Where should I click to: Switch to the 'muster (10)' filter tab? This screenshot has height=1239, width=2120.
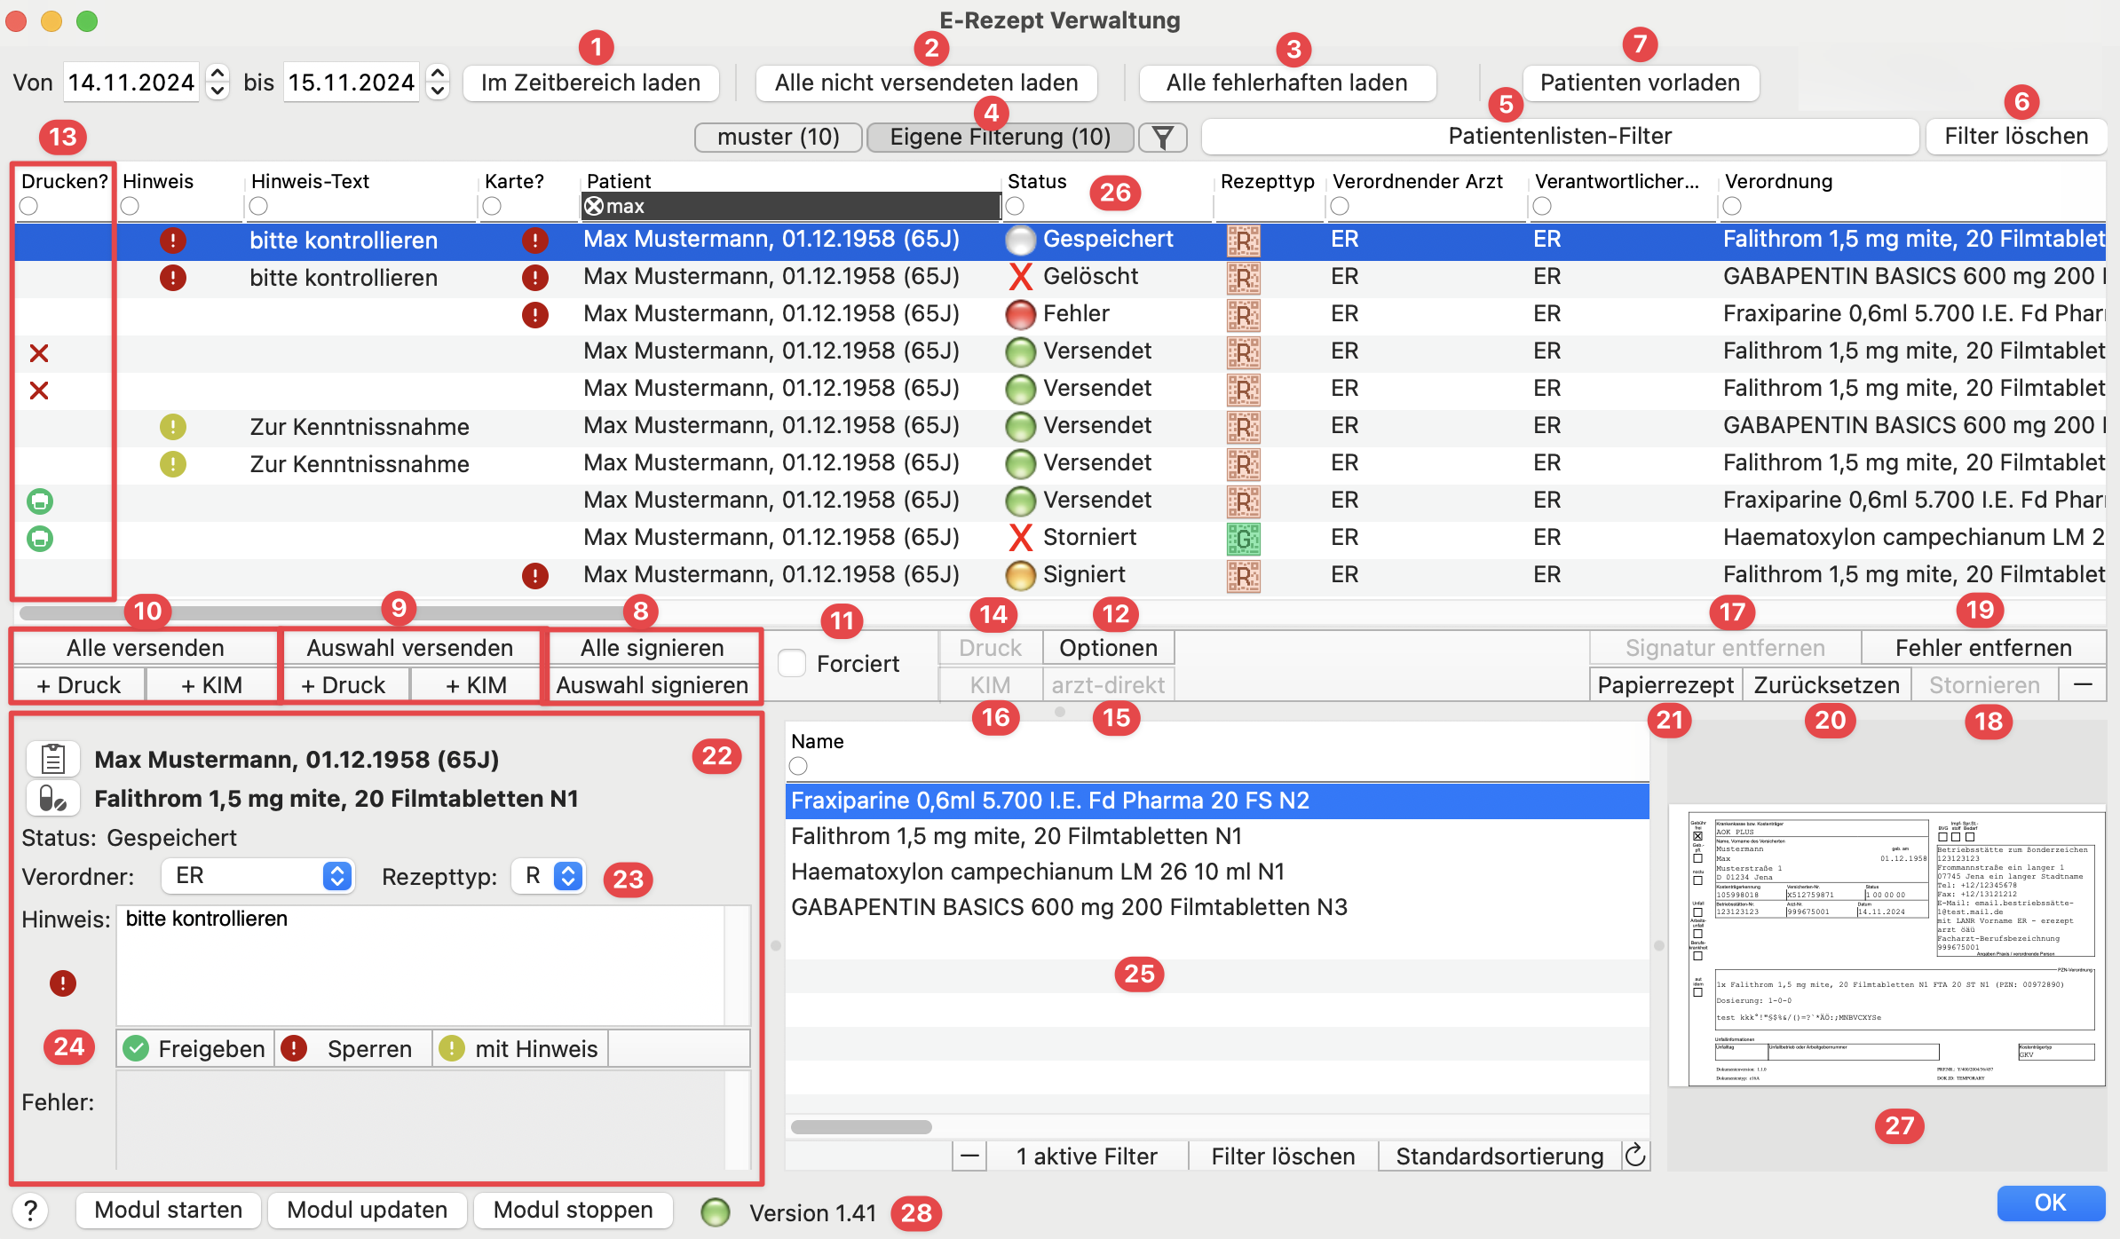click(779, 138)
